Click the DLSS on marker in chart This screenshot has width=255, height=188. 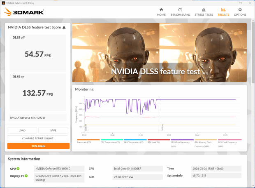click(x=162, y=128)
